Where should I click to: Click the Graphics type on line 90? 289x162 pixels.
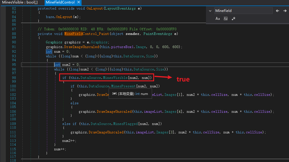coord(54,42)
